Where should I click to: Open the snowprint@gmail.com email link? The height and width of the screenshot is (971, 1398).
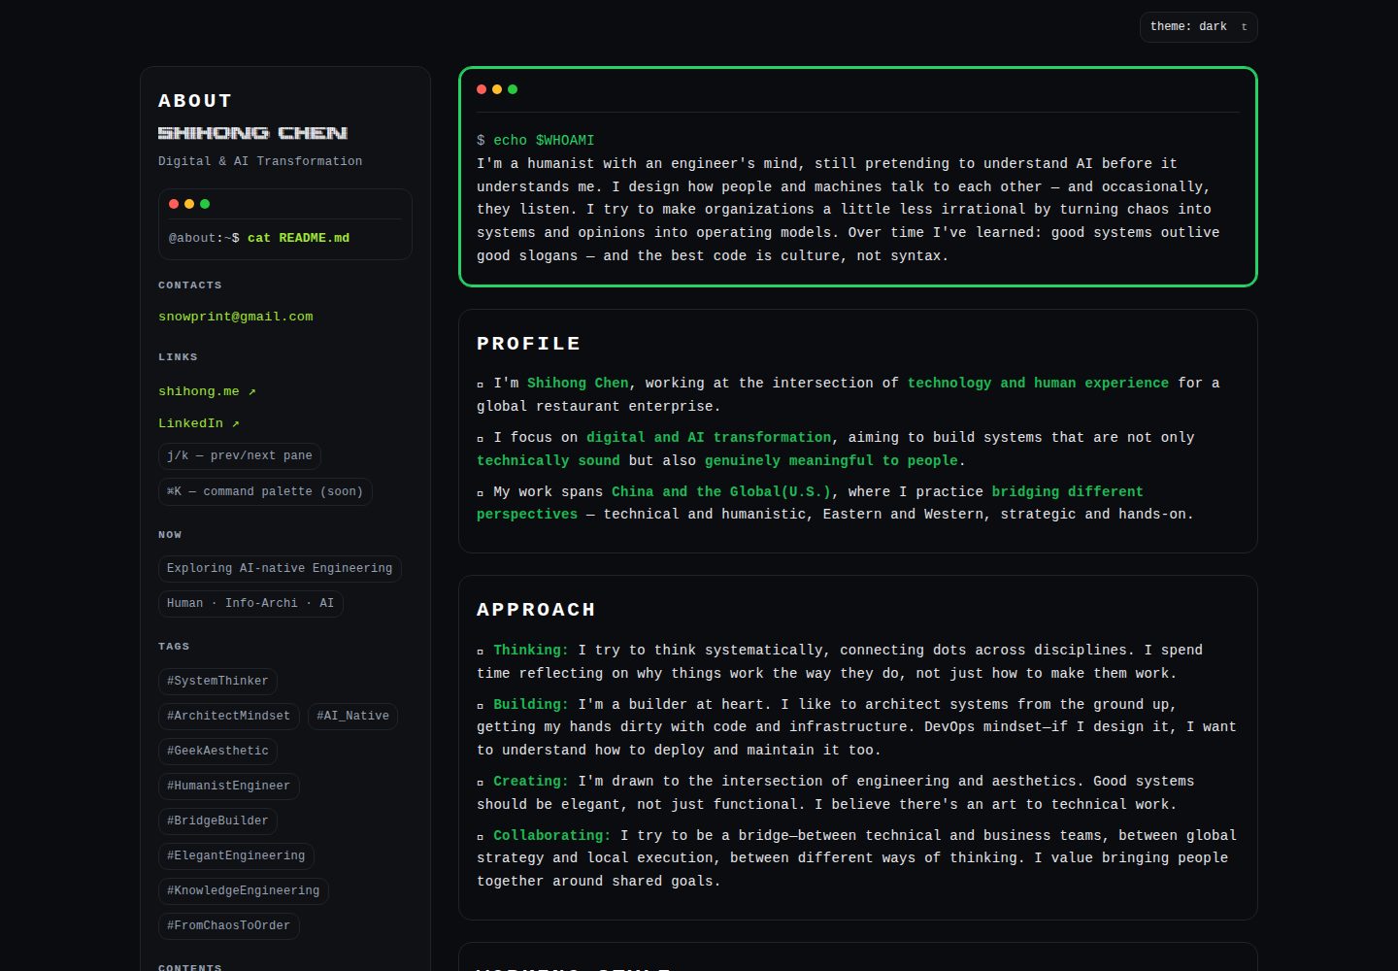tap(236, 317)
